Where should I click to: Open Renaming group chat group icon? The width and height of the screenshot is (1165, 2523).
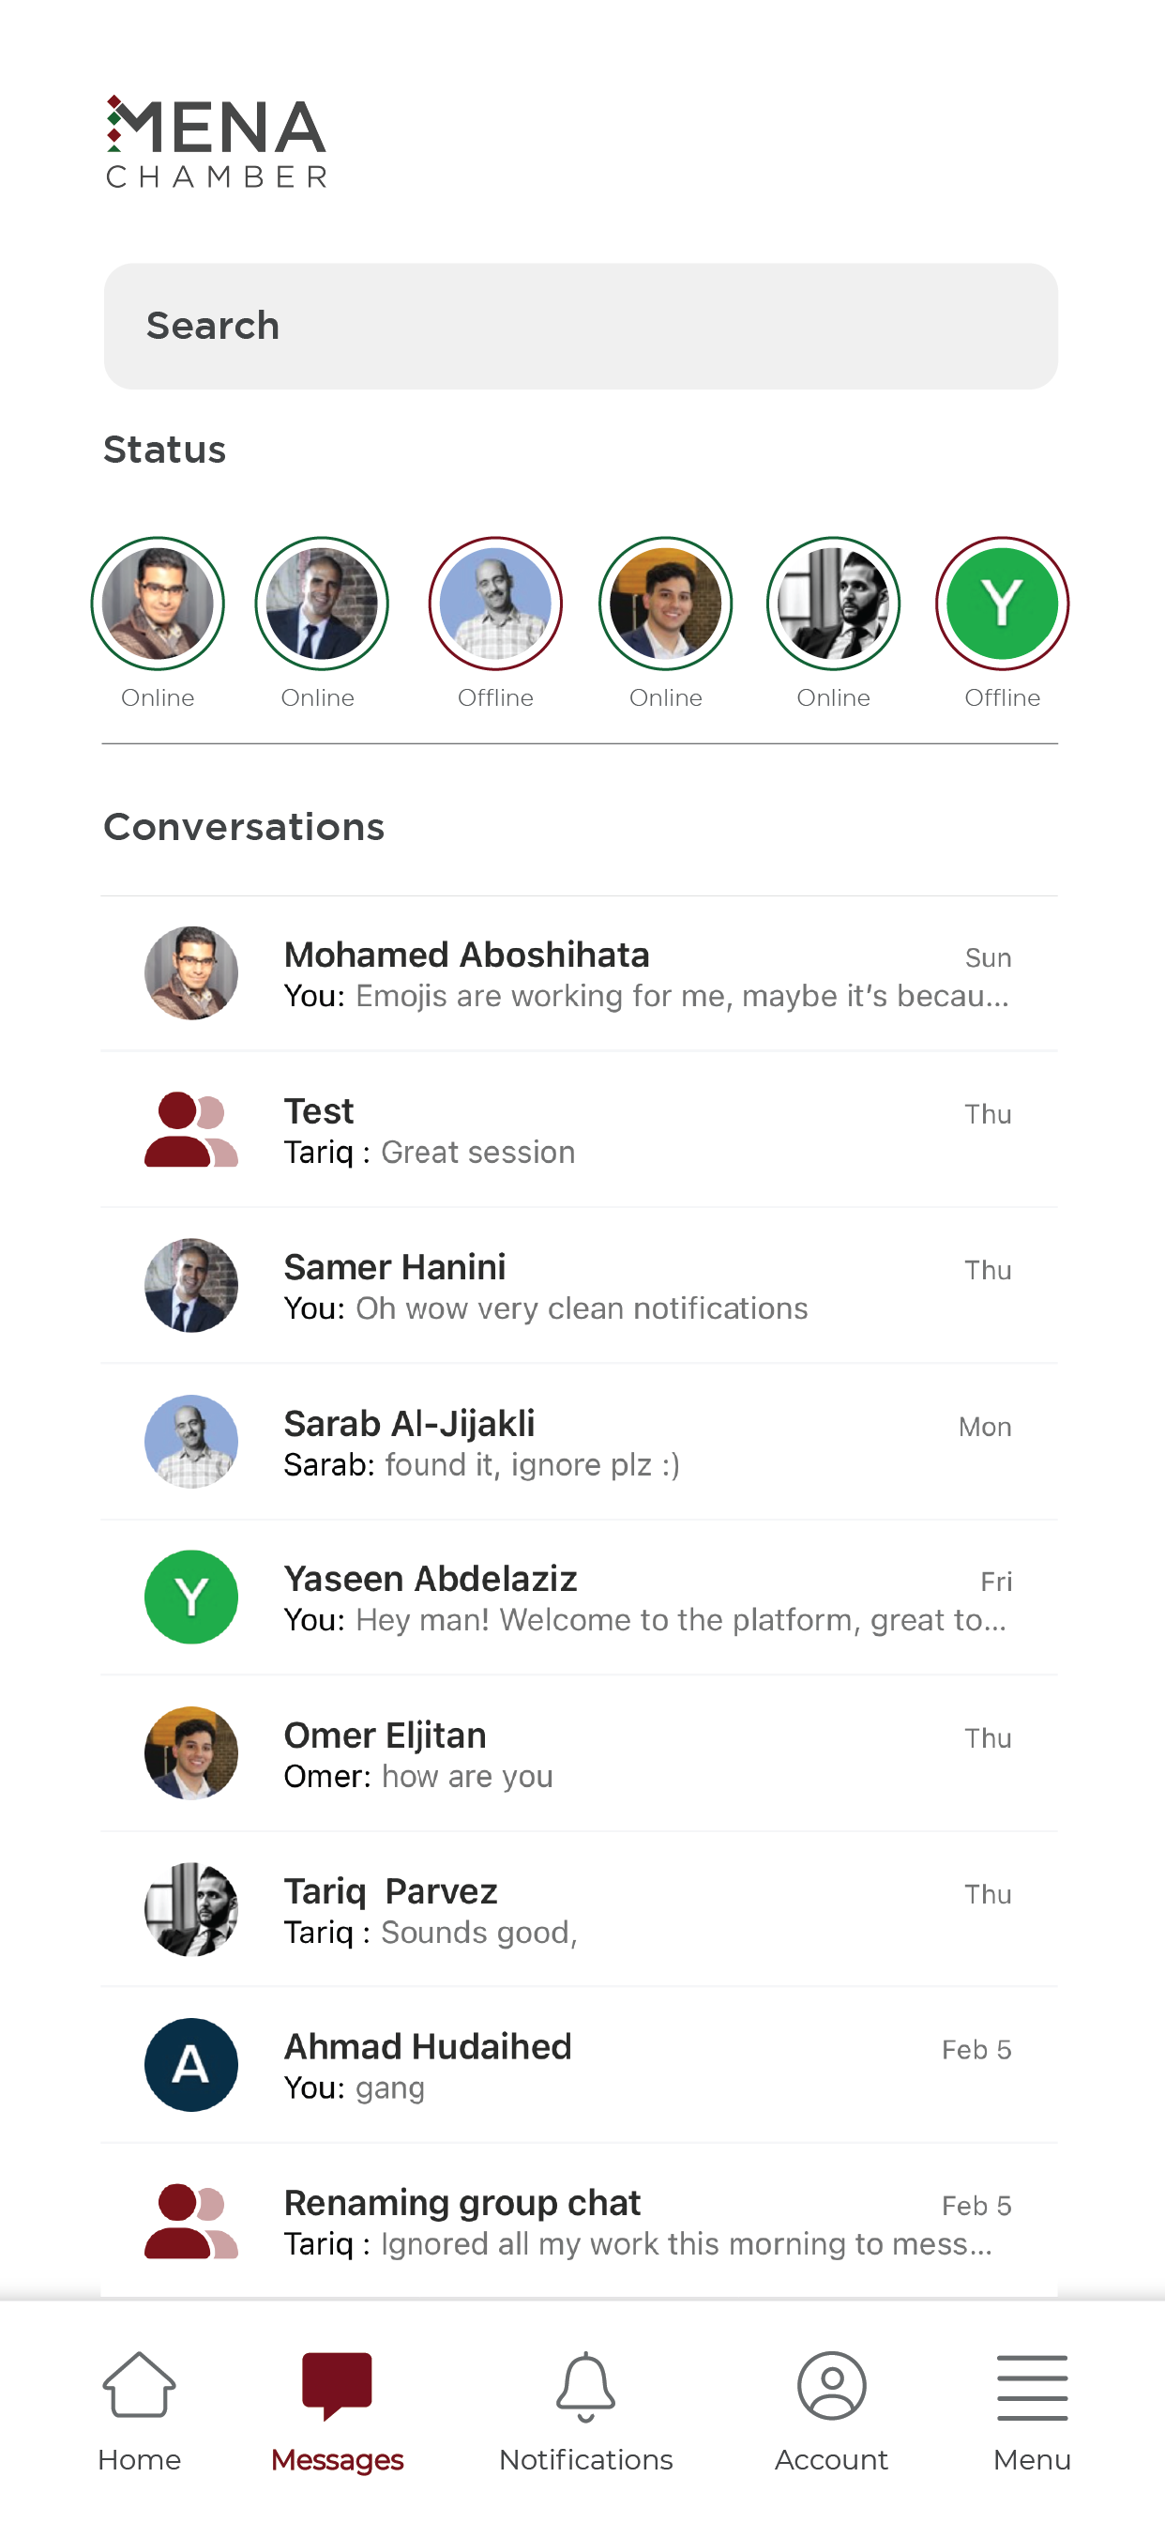tap(191, 2221)
